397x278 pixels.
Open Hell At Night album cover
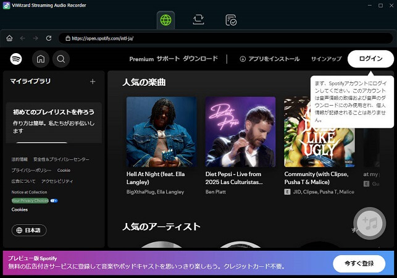coord(161,132)
